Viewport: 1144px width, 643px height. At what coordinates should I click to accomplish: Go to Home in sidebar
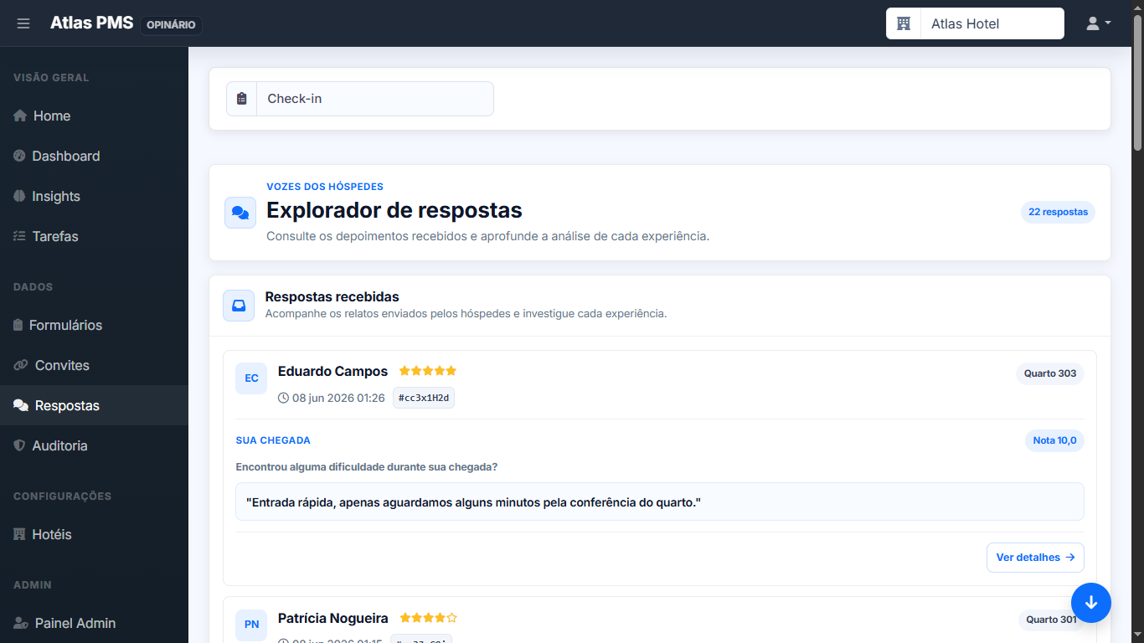[94, 116]
